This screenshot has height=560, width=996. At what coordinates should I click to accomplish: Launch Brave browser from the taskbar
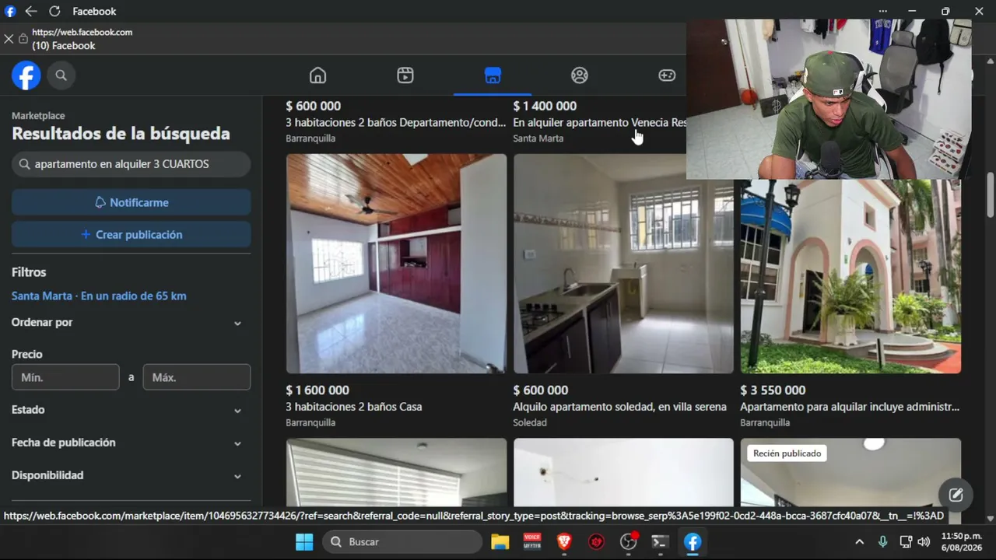(x=564, y=542)
